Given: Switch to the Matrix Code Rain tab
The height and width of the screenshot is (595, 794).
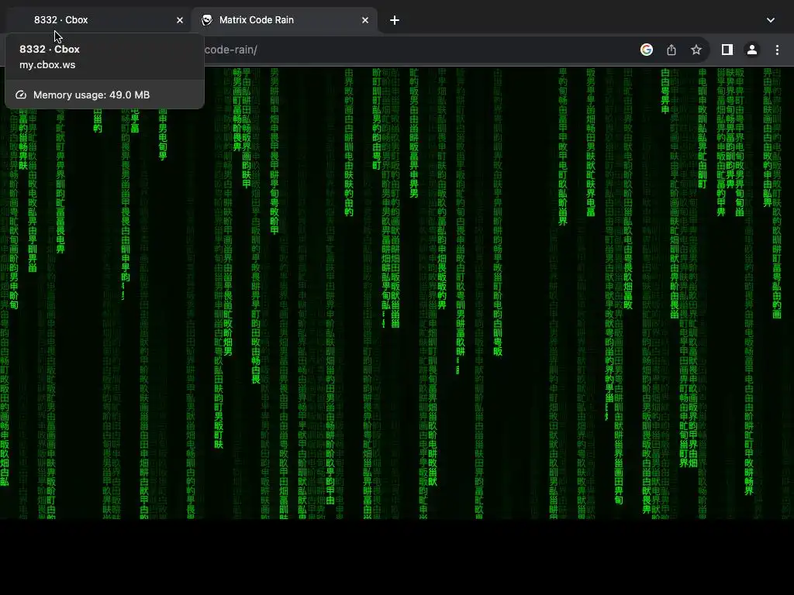Looking at the screenshot, I should coord(284,20).
